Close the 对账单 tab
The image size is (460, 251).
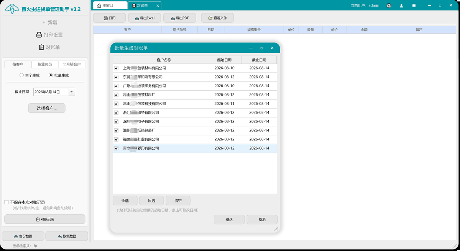point(158,6)
